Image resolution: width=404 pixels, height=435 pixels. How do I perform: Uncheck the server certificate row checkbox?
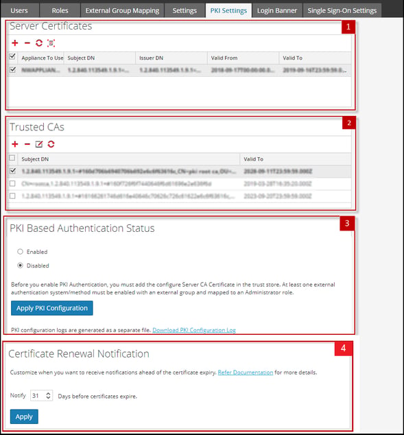(x=12, y=69)
